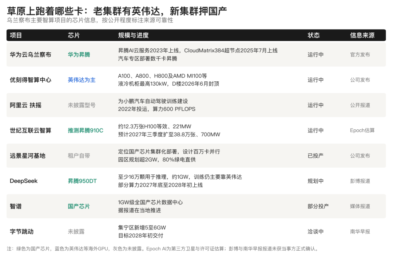Click 运行中 status in 优刻得智算中心 row

click(x=315, y=80)
